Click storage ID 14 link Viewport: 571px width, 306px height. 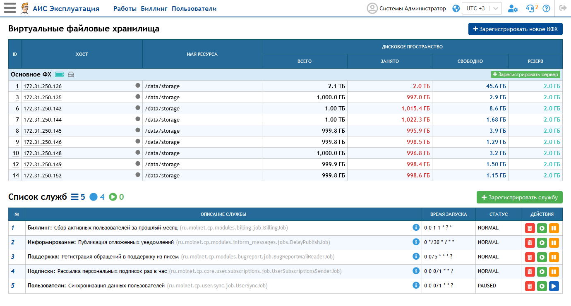pos(16,176)
